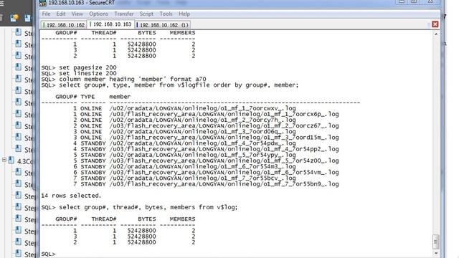Click the terminal scrollbar down arrow
The image size is (459, 258).
click(436, 253)
